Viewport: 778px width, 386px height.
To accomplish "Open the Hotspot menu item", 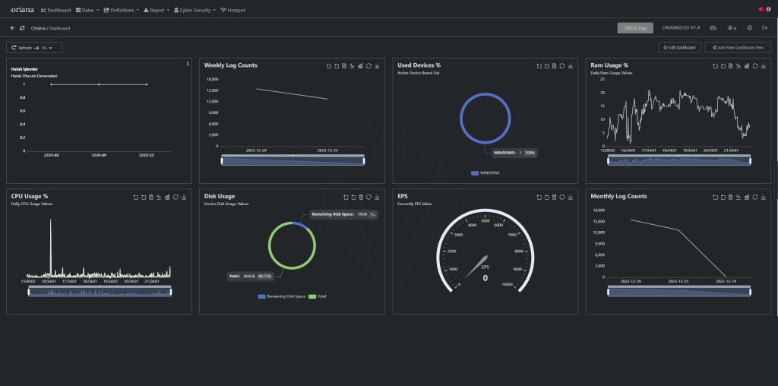I will click(232, 10).
